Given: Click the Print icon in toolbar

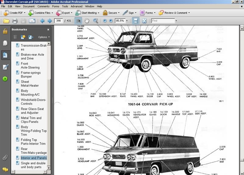Looking at the screenshot, I should coord(15,21).
